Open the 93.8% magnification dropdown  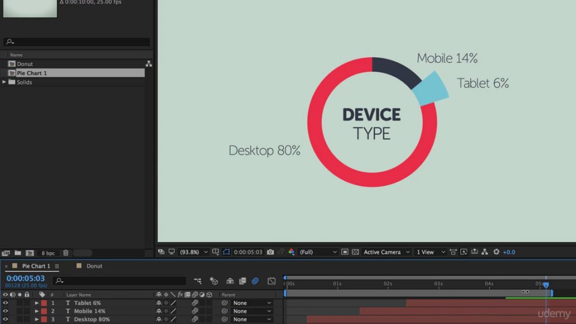[194, 253]
